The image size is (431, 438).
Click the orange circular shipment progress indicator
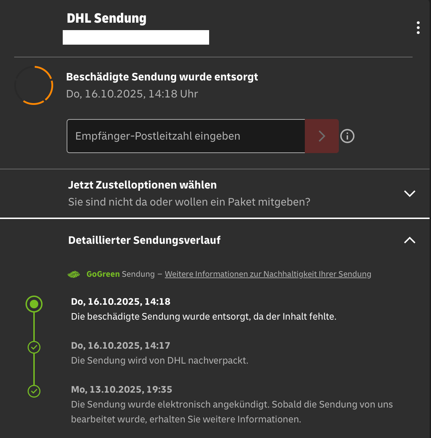[x=34, y=85]
